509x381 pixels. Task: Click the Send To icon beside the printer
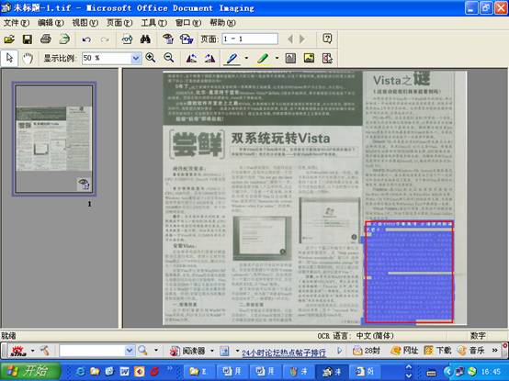[64, 39]
